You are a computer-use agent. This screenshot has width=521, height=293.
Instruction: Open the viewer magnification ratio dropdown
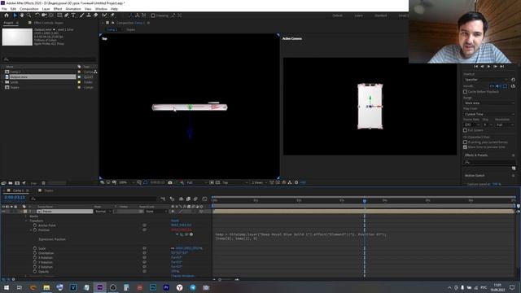(x=127, y=182)
